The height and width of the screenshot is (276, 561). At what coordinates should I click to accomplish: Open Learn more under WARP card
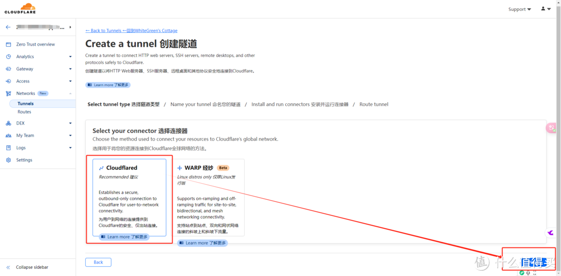click(203, 243)
